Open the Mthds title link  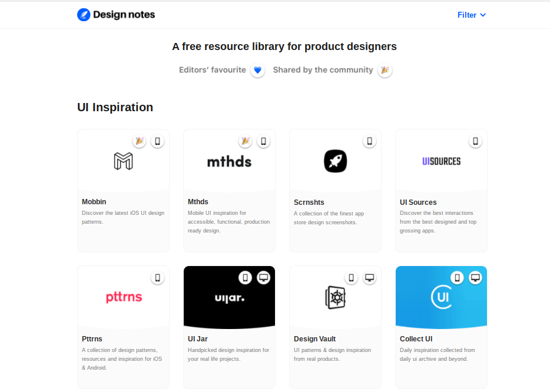click(198, 202)
